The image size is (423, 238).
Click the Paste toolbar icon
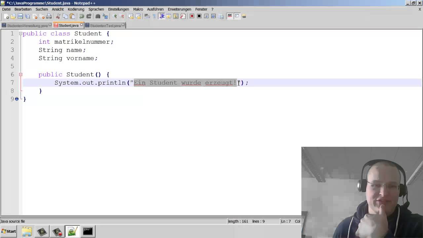[x=72, y=16]
